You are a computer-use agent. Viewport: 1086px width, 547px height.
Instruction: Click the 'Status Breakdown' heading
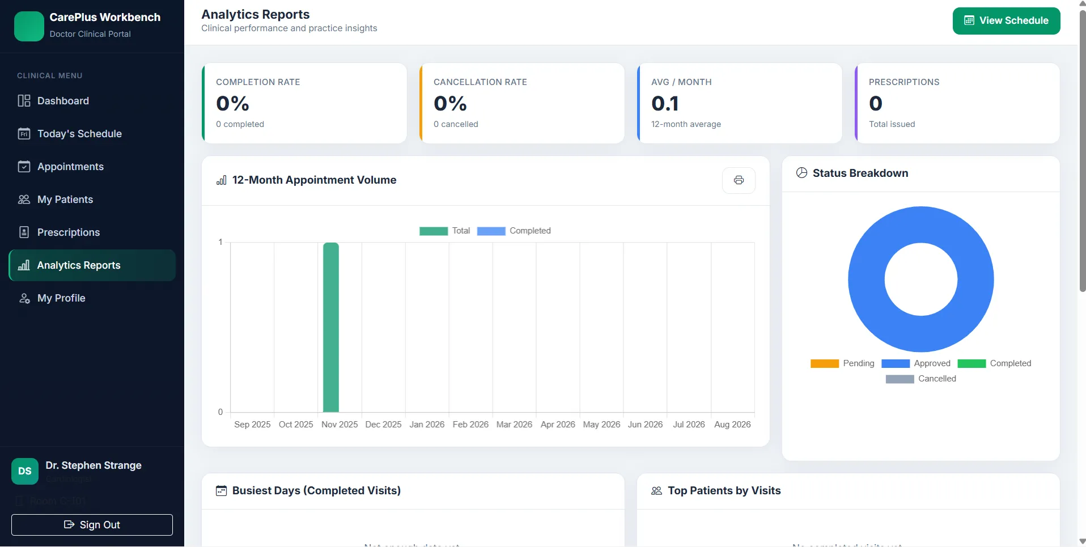point(860,173)
